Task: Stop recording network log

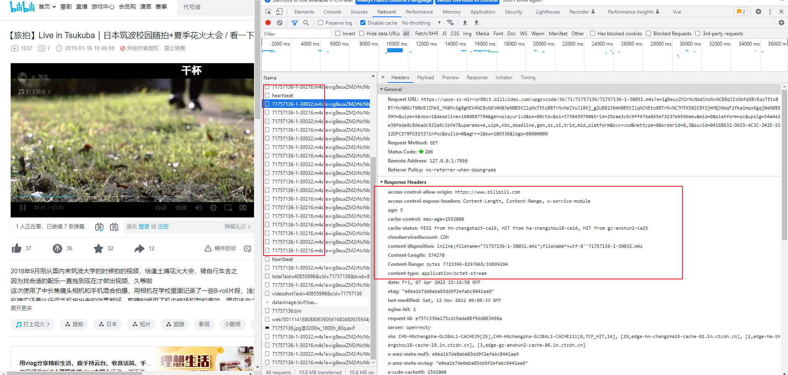Action: (x=268, y=23)
